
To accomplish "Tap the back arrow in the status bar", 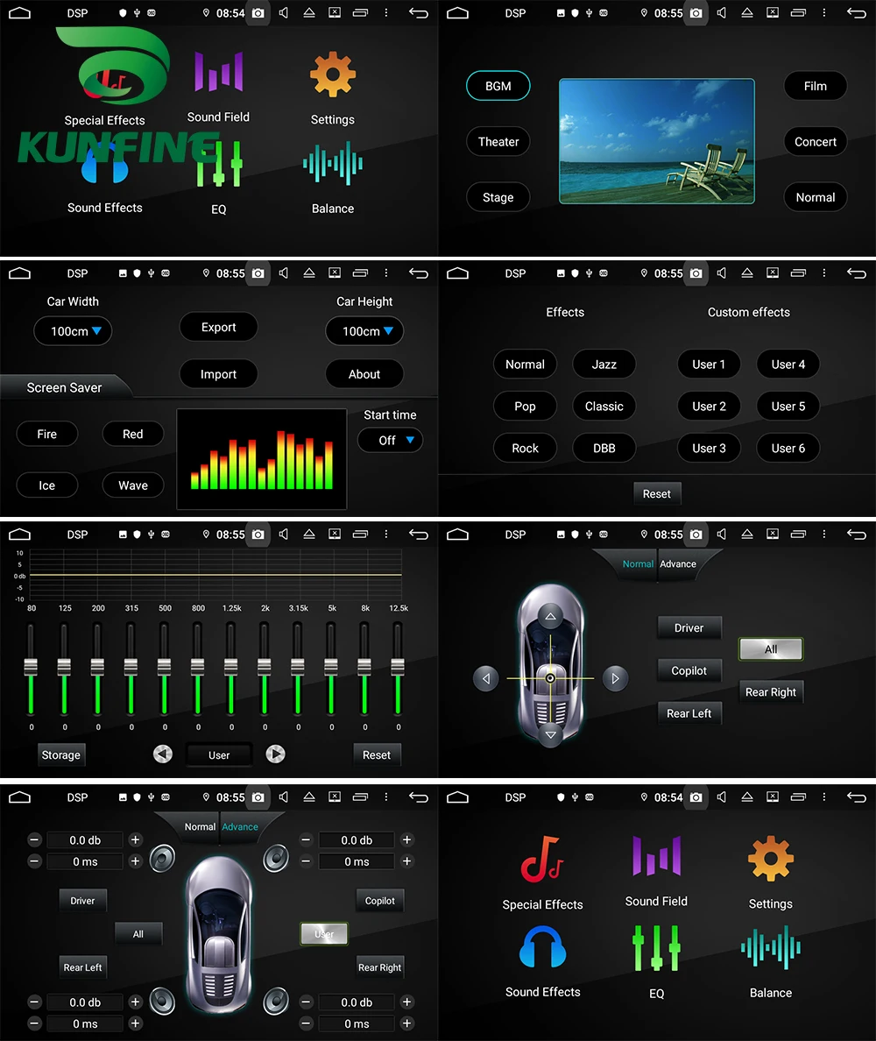I will [x=418, y=13].
